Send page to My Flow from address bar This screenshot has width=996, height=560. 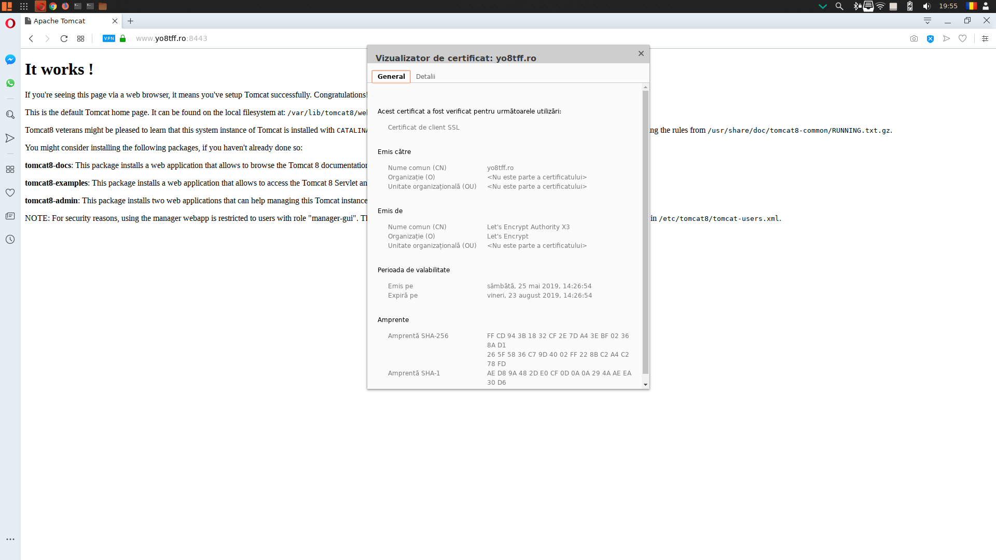point(947,38)
